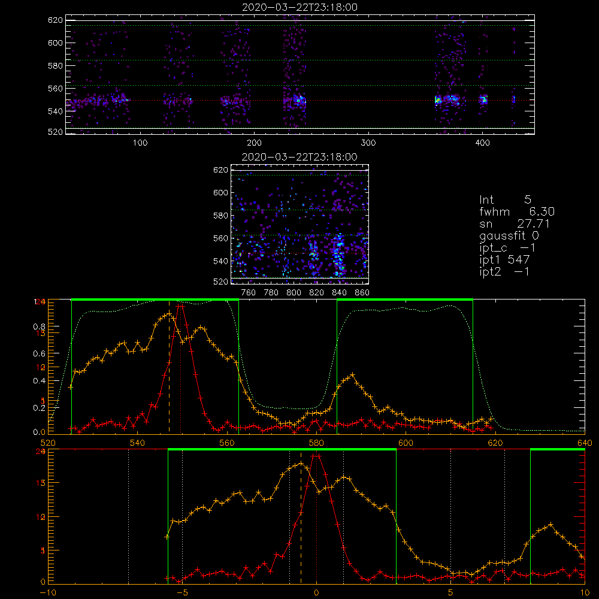This screenshot has width=599, height=599.
Task: Click y-axis label 0.2 on profile plot
Action: pos(40,408)
